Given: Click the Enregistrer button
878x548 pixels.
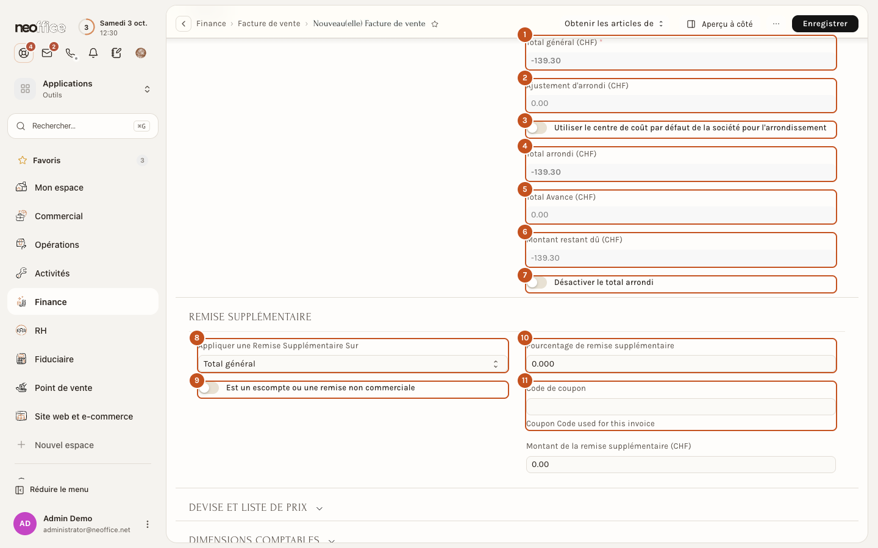Looking at the screenshot, I should (825, 24).
